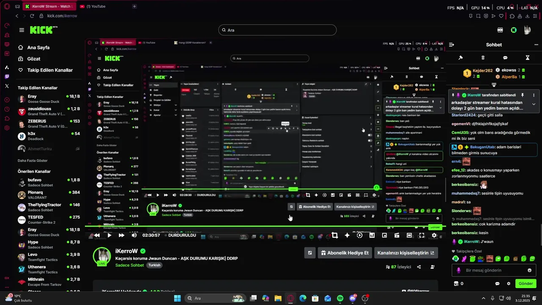542x305 pixels.
Task: Rewind the stream playback
Action: (x=97, y=235)
